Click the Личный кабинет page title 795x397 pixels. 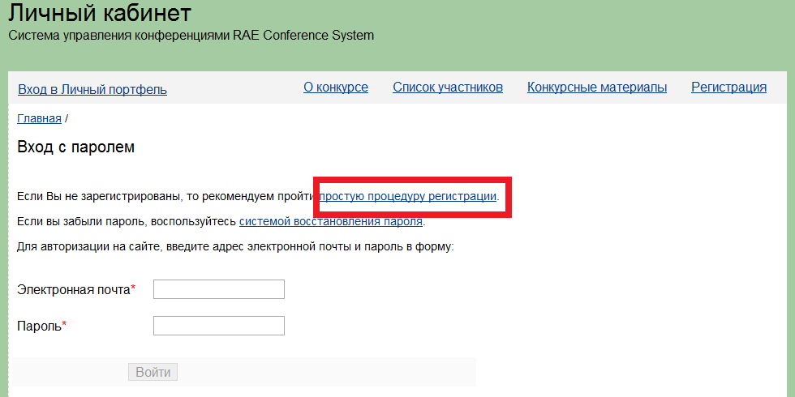point(100,14)
